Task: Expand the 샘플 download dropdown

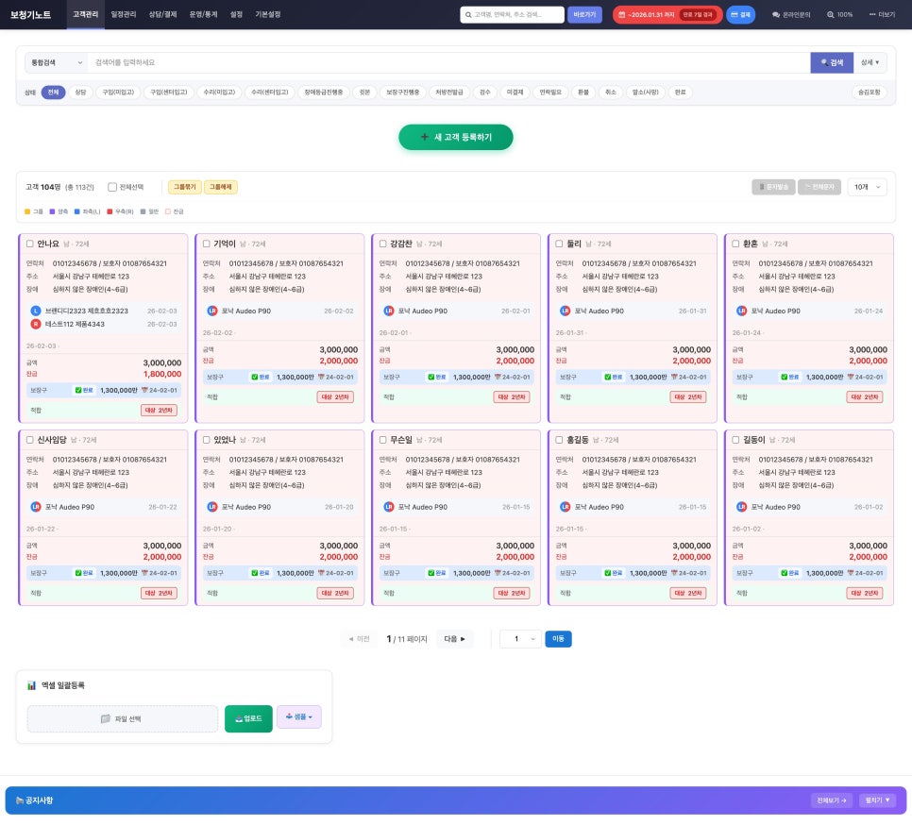Action: tap(298, 717)
